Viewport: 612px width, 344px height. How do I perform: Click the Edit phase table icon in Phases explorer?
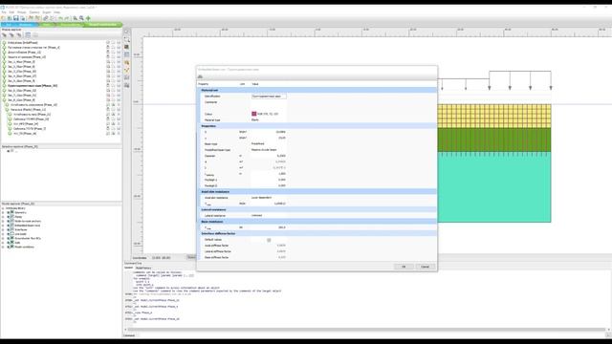click(x=28, y=35)
